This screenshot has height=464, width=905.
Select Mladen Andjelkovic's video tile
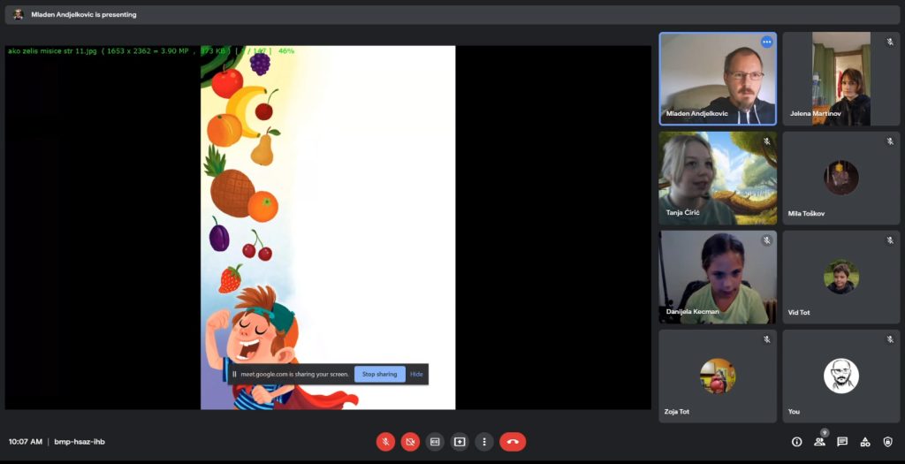(x=718, y=79)
